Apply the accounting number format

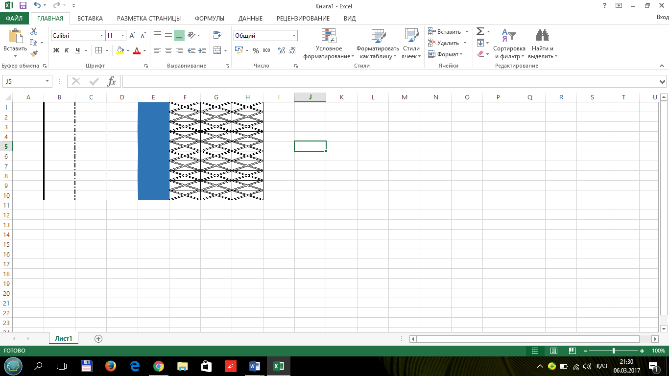[x=239, y=50]
